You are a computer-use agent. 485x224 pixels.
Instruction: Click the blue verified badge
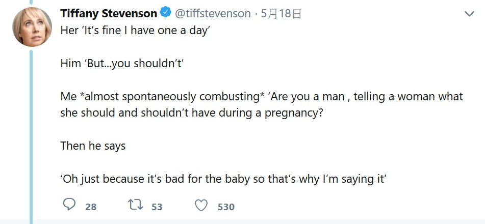pos(166,13)
